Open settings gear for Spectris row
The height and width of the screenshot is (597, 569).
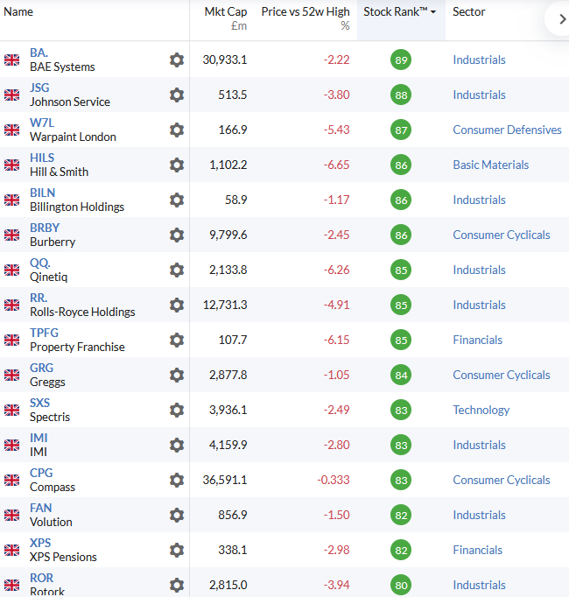click(x=177, y=411)
